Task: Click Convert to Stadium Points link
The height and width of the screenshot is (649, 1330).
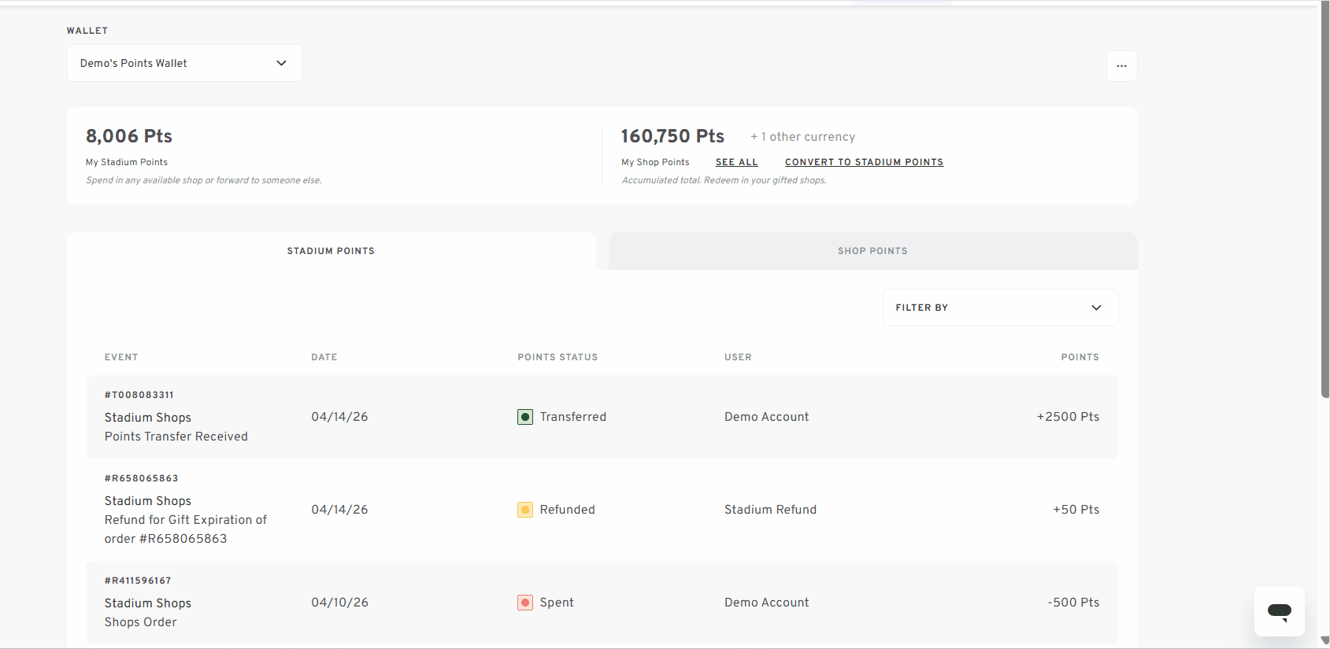Action: [x=864, y=162]
